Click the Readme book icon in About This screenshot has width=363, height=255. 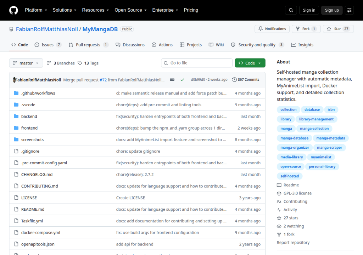tap(279, 185)
